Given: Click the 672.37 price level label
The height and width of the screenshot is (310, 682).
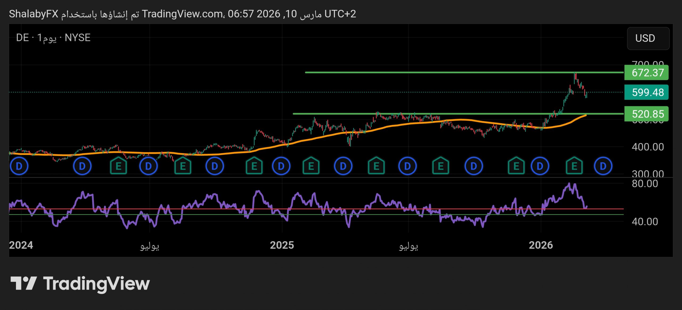Looking at the screenshot, I should pyautogui.click(x=646, y=73).
